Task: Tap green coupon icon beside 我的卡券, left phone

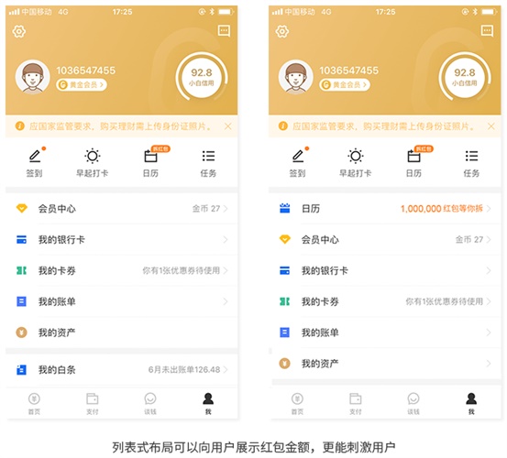Action: 22,270
